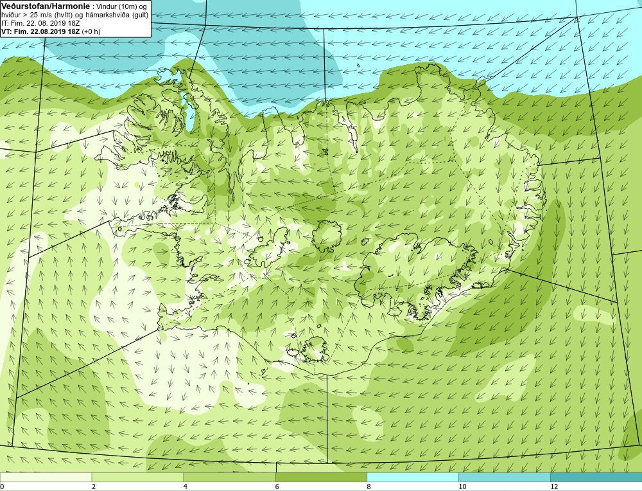Click inside the Mýrdalsjökull glacier outline near south coast
Screen dimensions: 642x491
pos(315,350)
